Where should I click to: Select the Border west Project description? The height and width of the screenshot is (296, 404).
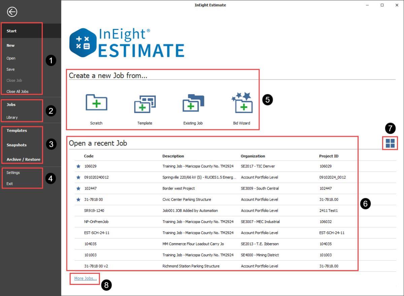pos(178,189)
